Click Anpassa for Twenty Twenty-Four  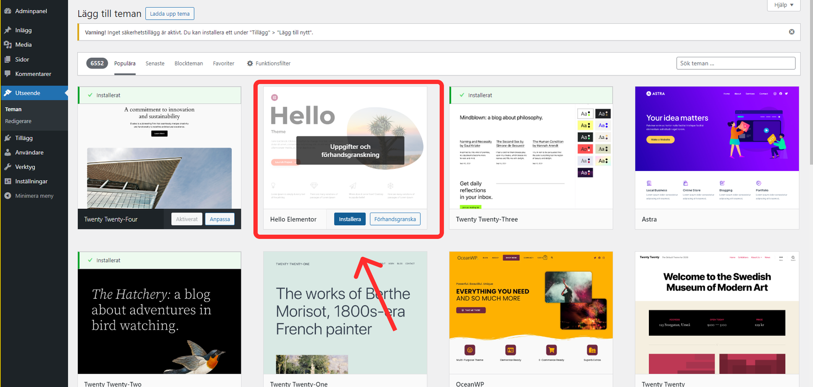[220, 219]
